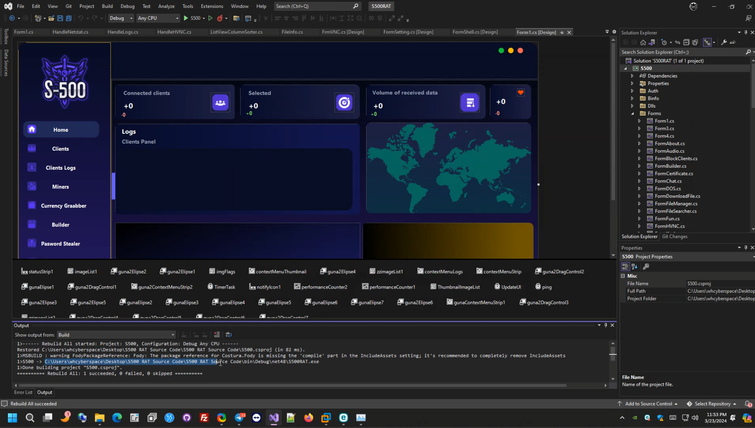Open the Build menu
Image resolution: width=755 pixels, height=428 pixels.
[107, 6]
